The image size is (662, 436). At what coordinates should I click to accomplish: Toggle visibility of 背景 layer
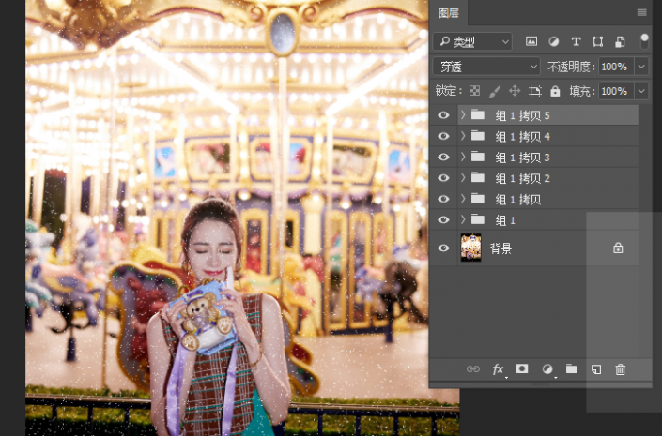[x=443, y=248]
